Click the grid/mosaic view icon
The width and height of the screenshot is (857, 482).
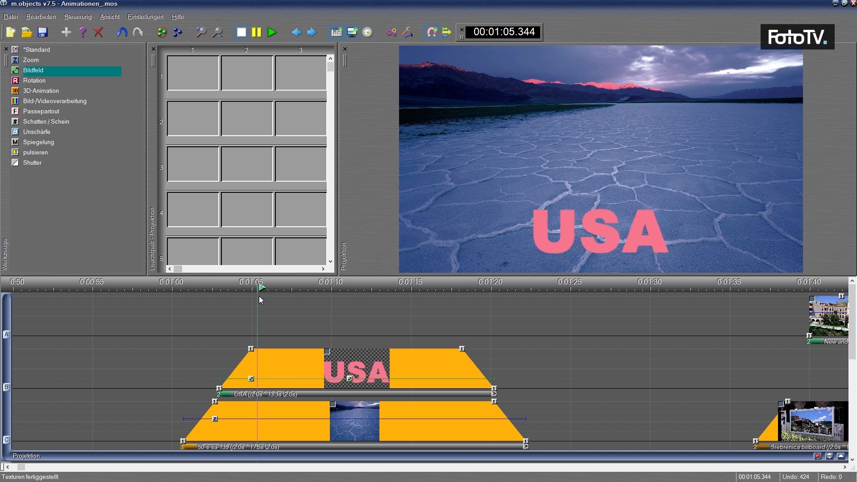pos(336,32)
